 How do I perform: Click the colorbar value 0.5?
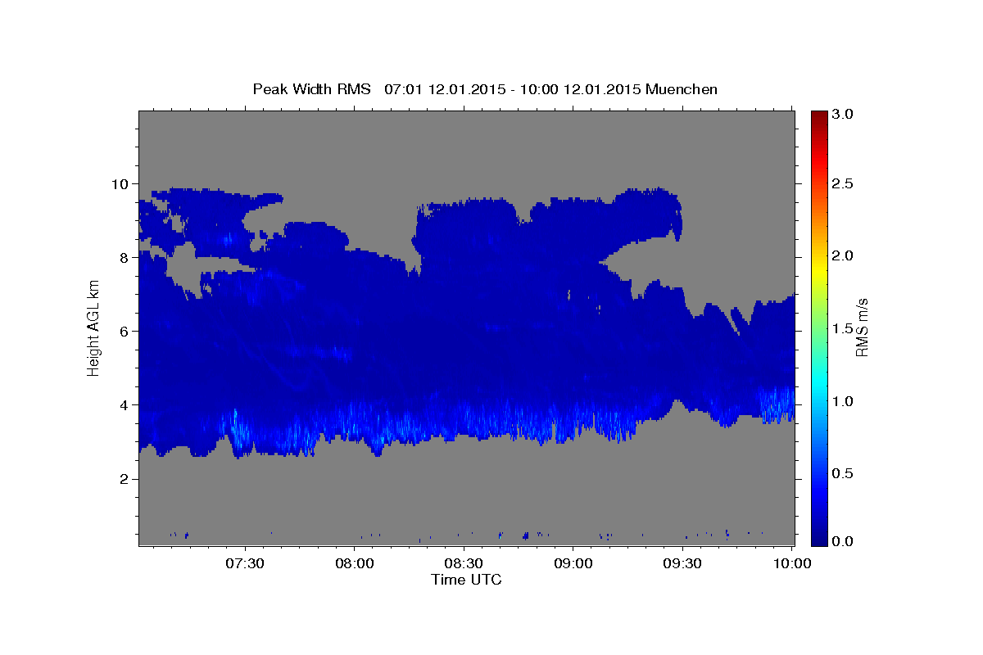(x=844, y=473)
